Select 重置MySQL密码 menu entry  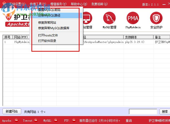click(x=56, y=10)
